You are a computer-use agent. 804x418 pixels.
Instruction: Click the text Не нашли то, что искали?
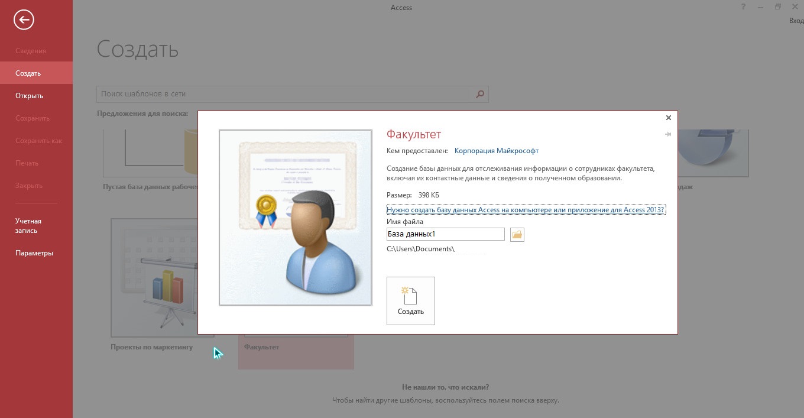click(x=446, y=387)
